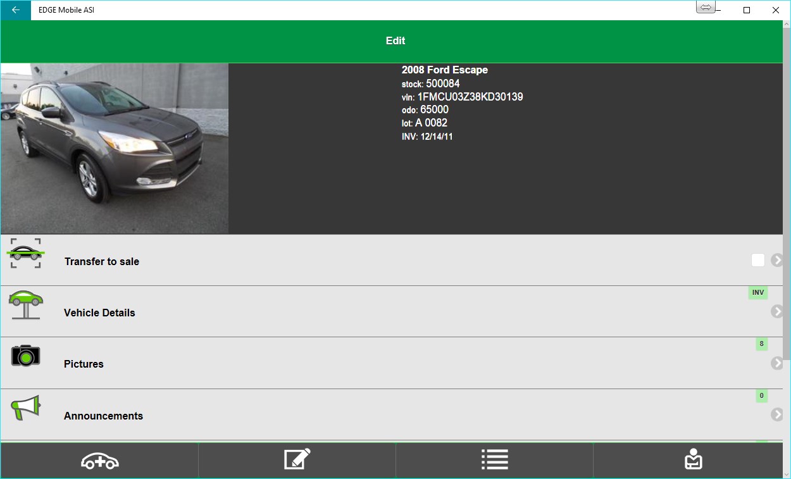791x479 pixels.
Task: Go back using the arrow button
Action: [15, 10]
